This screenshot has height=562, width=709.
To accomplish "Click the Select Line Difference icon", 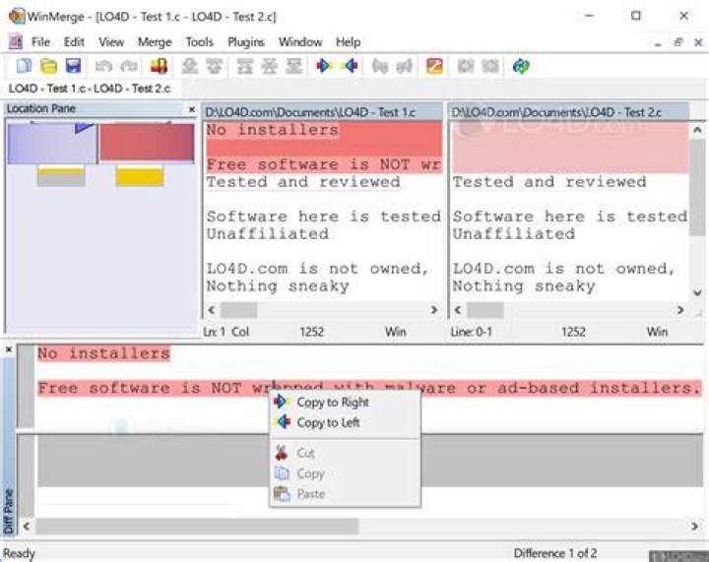I will click(160, 66).
